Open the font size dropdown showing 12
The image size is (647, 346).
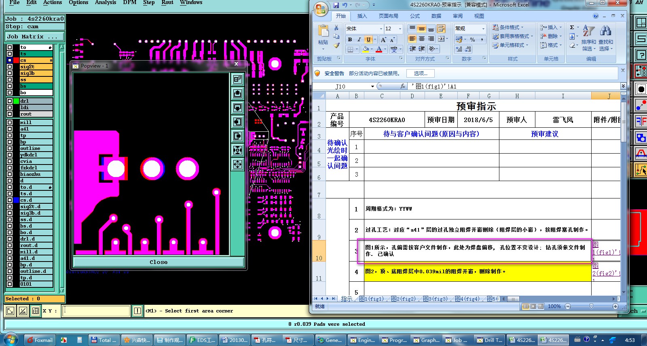[x=400, y=29]
